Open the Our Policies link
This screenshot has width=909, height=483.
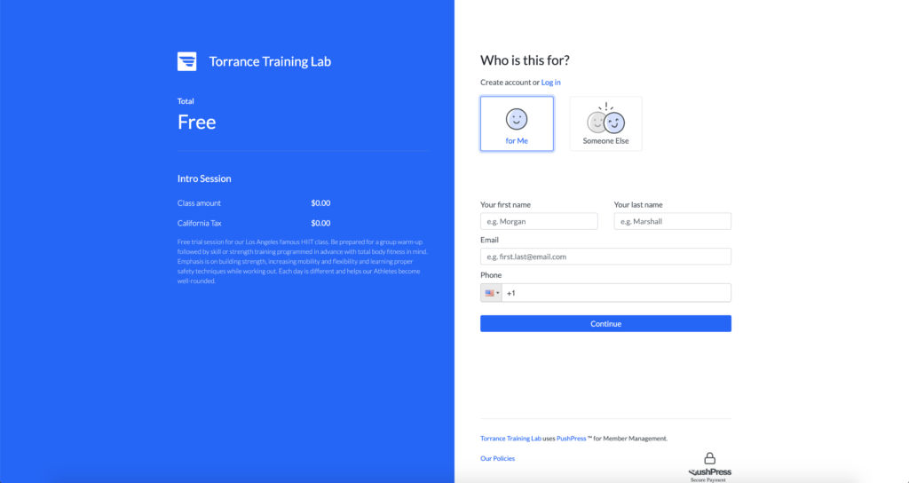coord(497,458)
